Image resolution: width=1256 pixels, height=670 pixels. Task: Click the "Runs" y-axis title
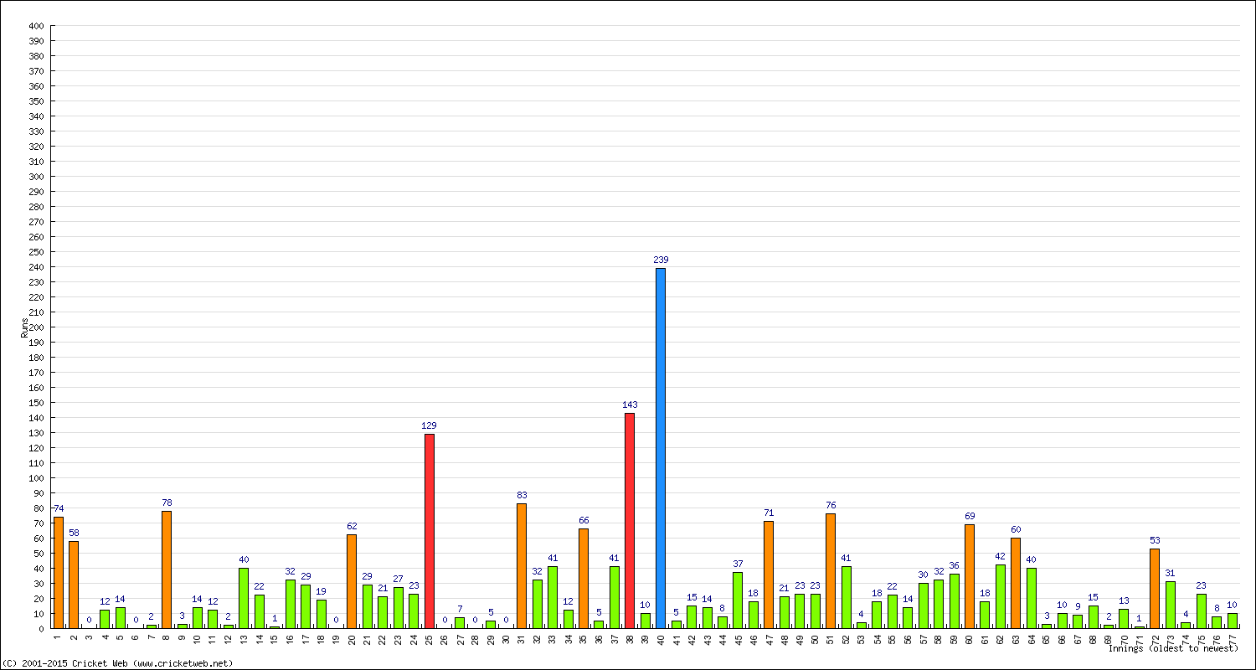pos(24,327)
